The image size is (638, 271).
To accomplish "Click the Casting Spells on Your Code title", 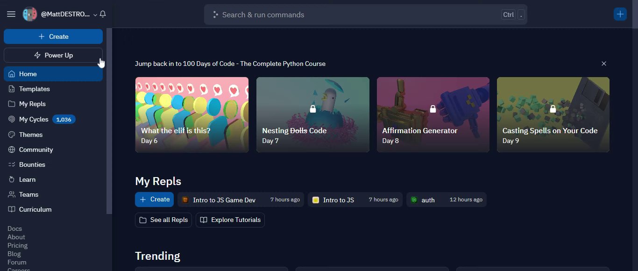I will pos(550,131).
